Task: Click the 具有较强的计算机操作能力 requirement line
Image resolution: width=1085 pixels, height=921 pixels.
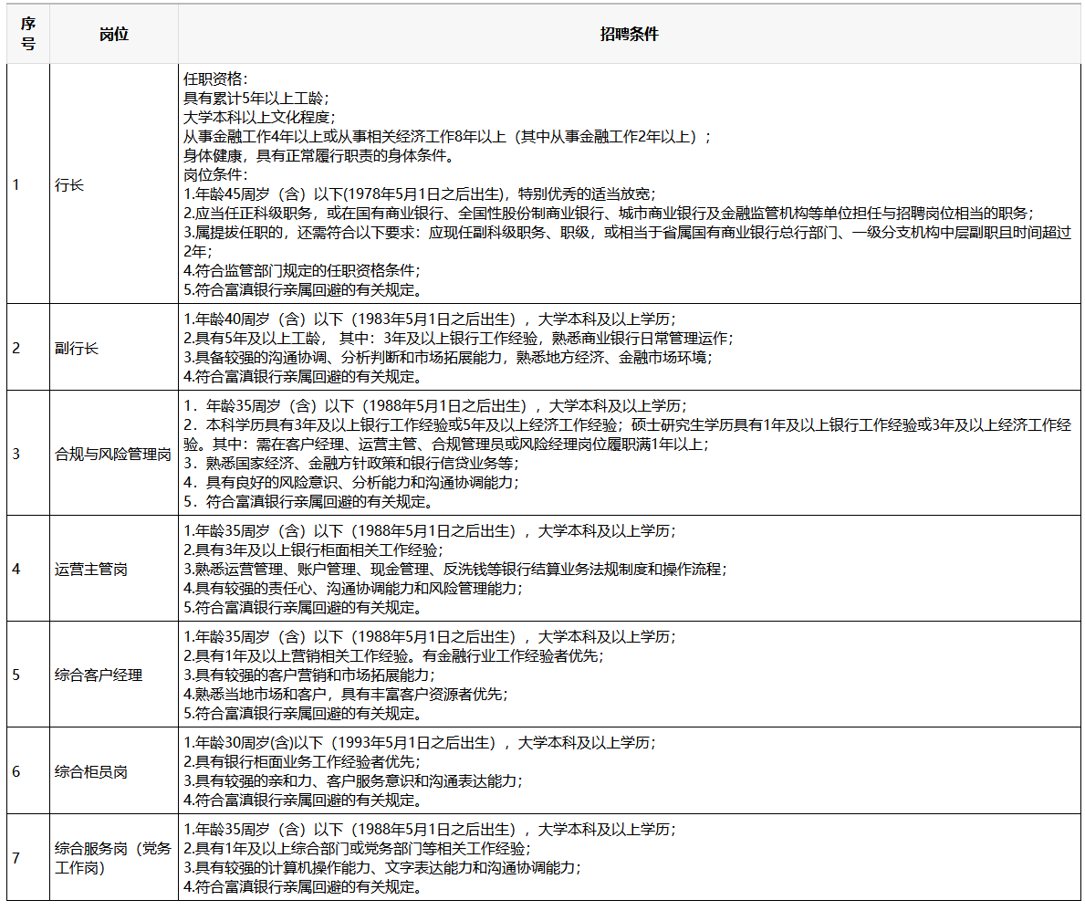Action: (x=381, y=868)
